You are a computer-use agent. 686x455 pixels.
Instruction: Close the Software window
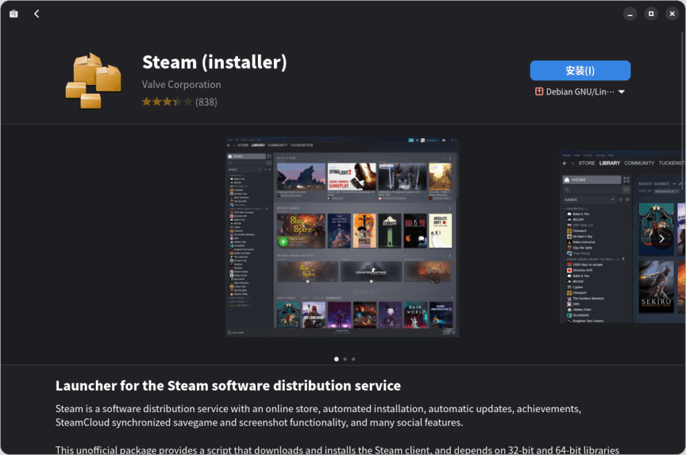click(x=672, y=14)
